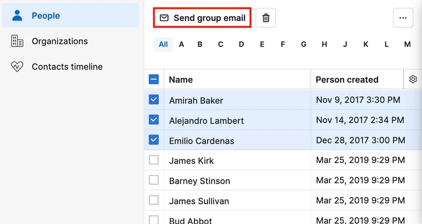Filter by the All tab
Viewport: 422px width, 224px height.
pos(163,44)
